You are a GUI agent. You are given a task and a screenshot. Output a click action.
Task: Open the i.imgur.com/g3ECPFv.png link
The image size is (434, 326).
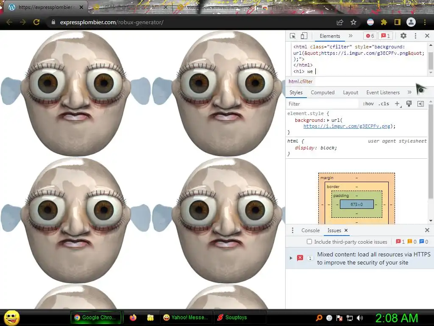pos(347,126)
